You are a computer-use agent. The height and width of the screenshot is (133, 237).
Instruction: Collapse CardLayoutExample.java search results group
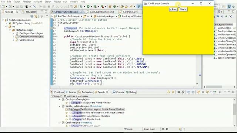pos(60,99)
